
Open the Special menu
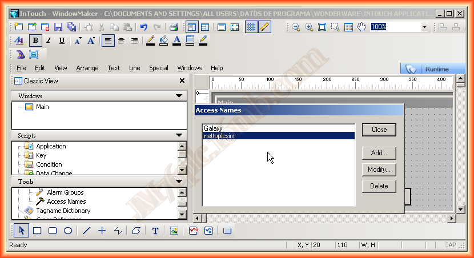click(x=159, y=68)
